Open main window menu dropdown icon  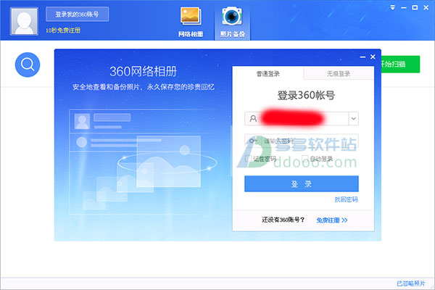tap(392, 7)
